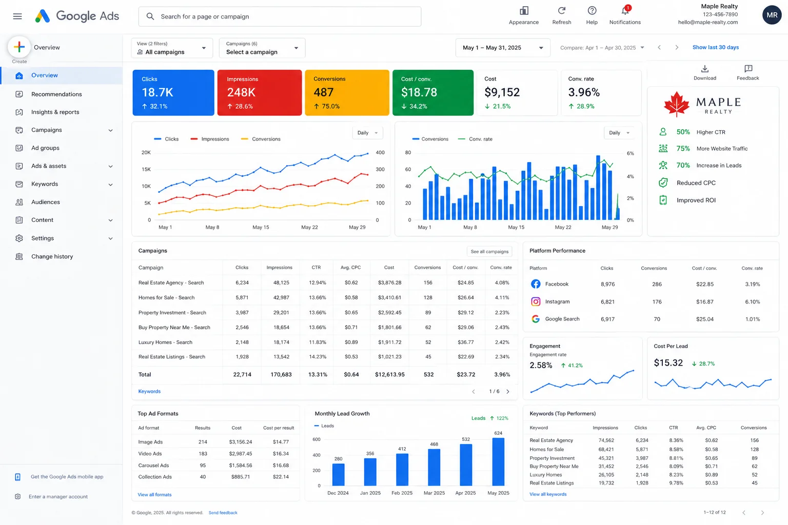788x525 pixels.
Task: Open the Appearance settings icon
Action: pos(524,11)
